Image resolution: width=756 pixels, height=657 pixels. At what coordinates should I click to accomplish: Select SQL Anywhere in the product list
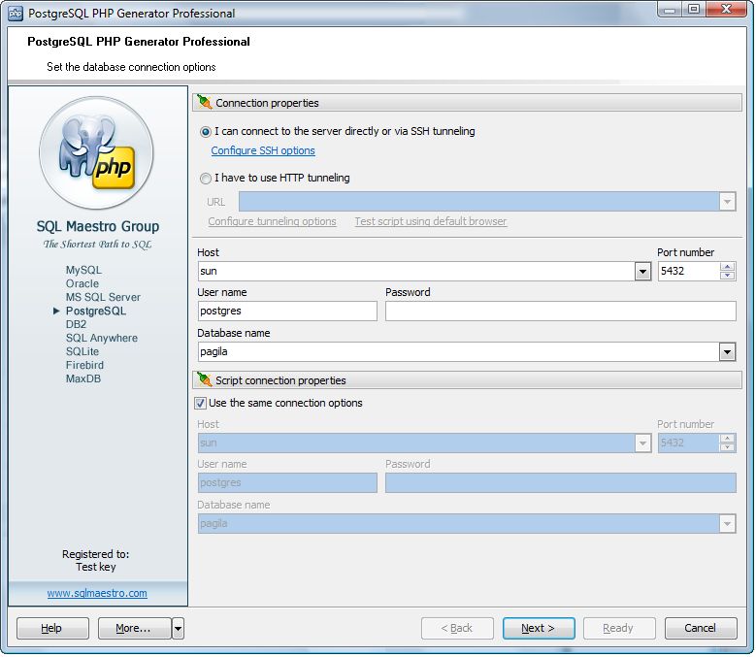click(x=102, y=338)
